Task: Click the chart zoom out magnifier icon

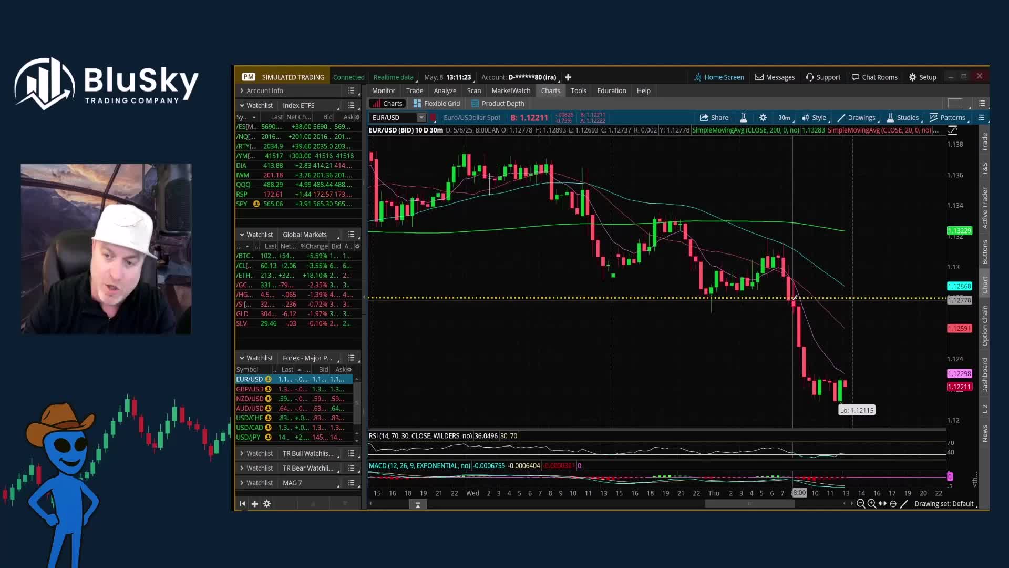Action: click(861, 504)
